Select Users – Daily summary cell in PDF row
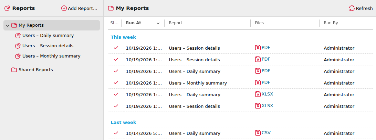Viewport: 376px width, 140px height. 195,72
